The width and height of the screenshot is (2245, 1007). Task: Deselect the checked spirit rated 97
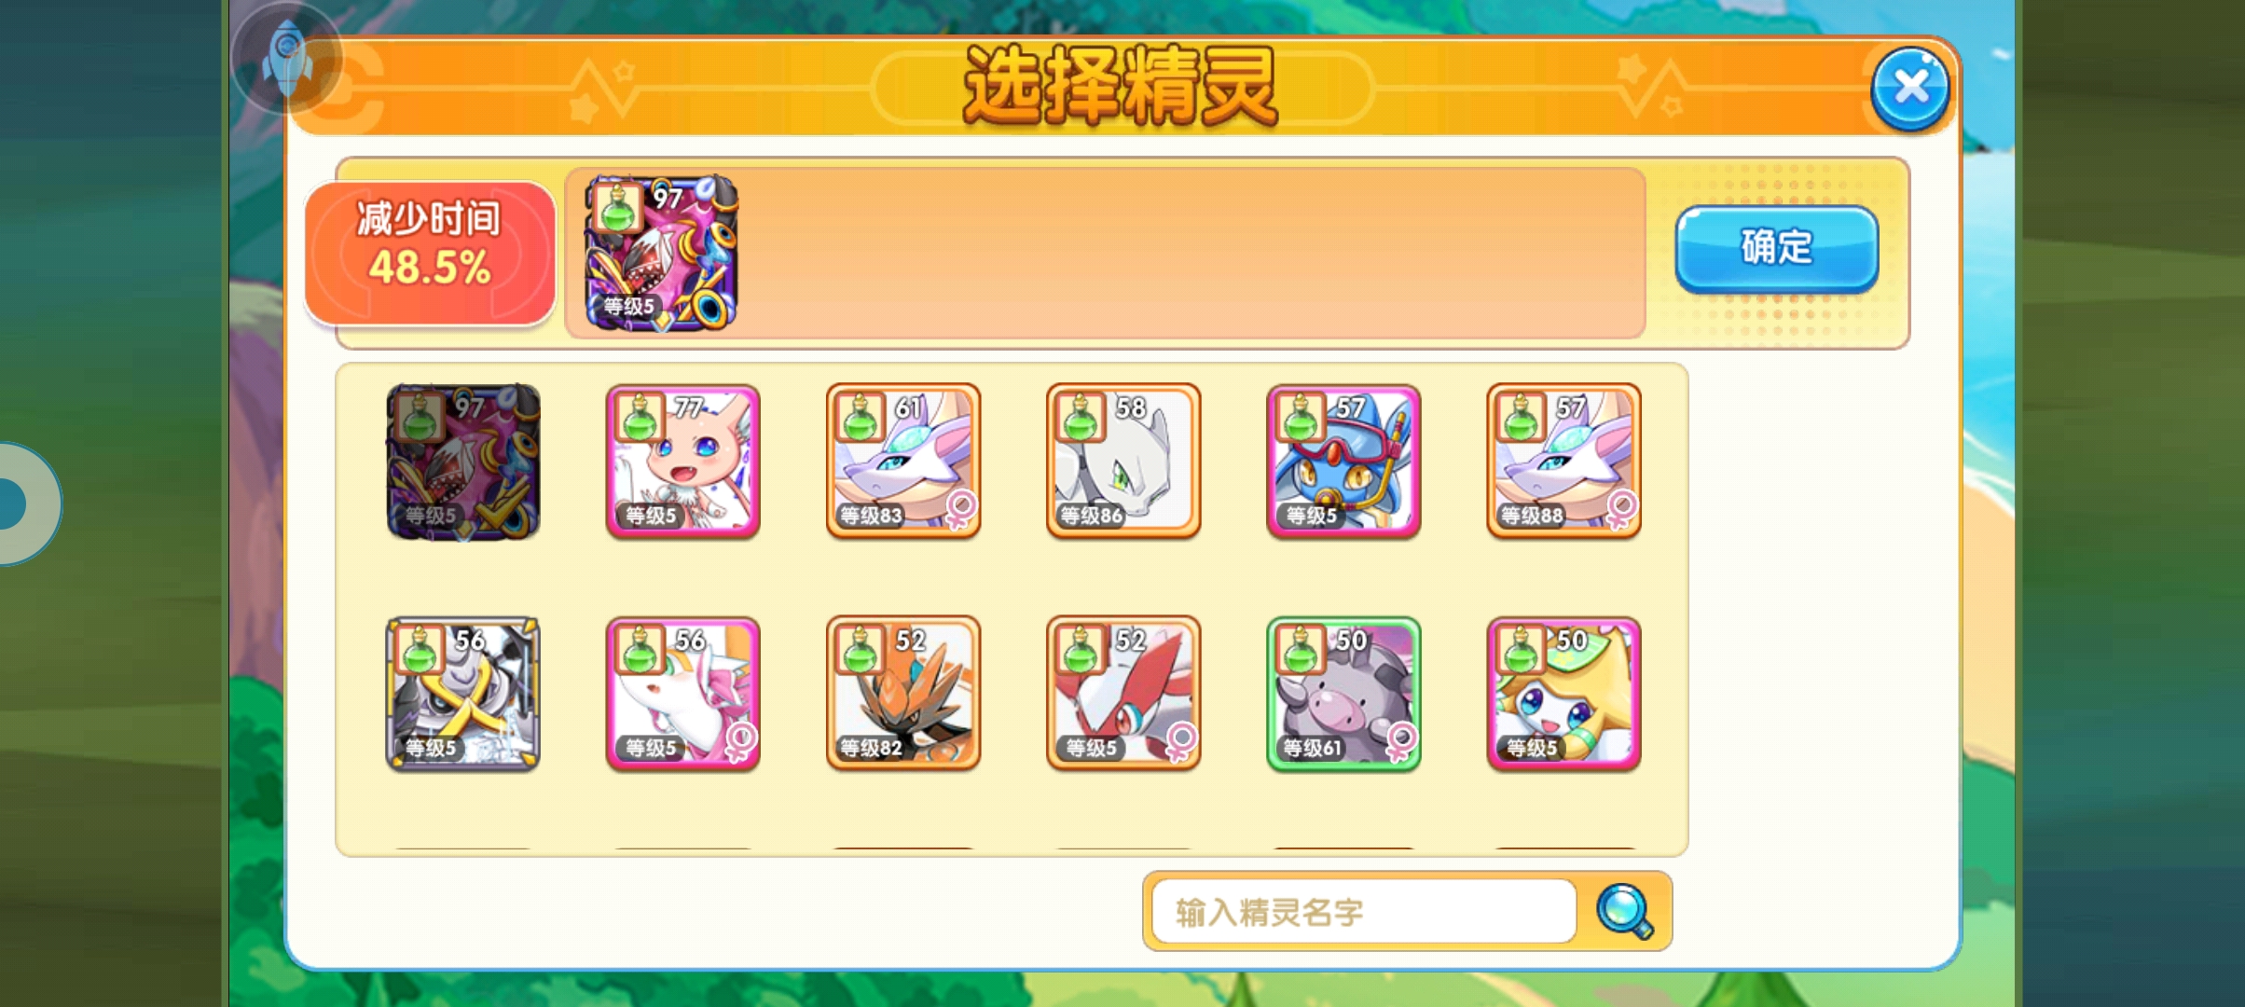[x=463, y=462]
